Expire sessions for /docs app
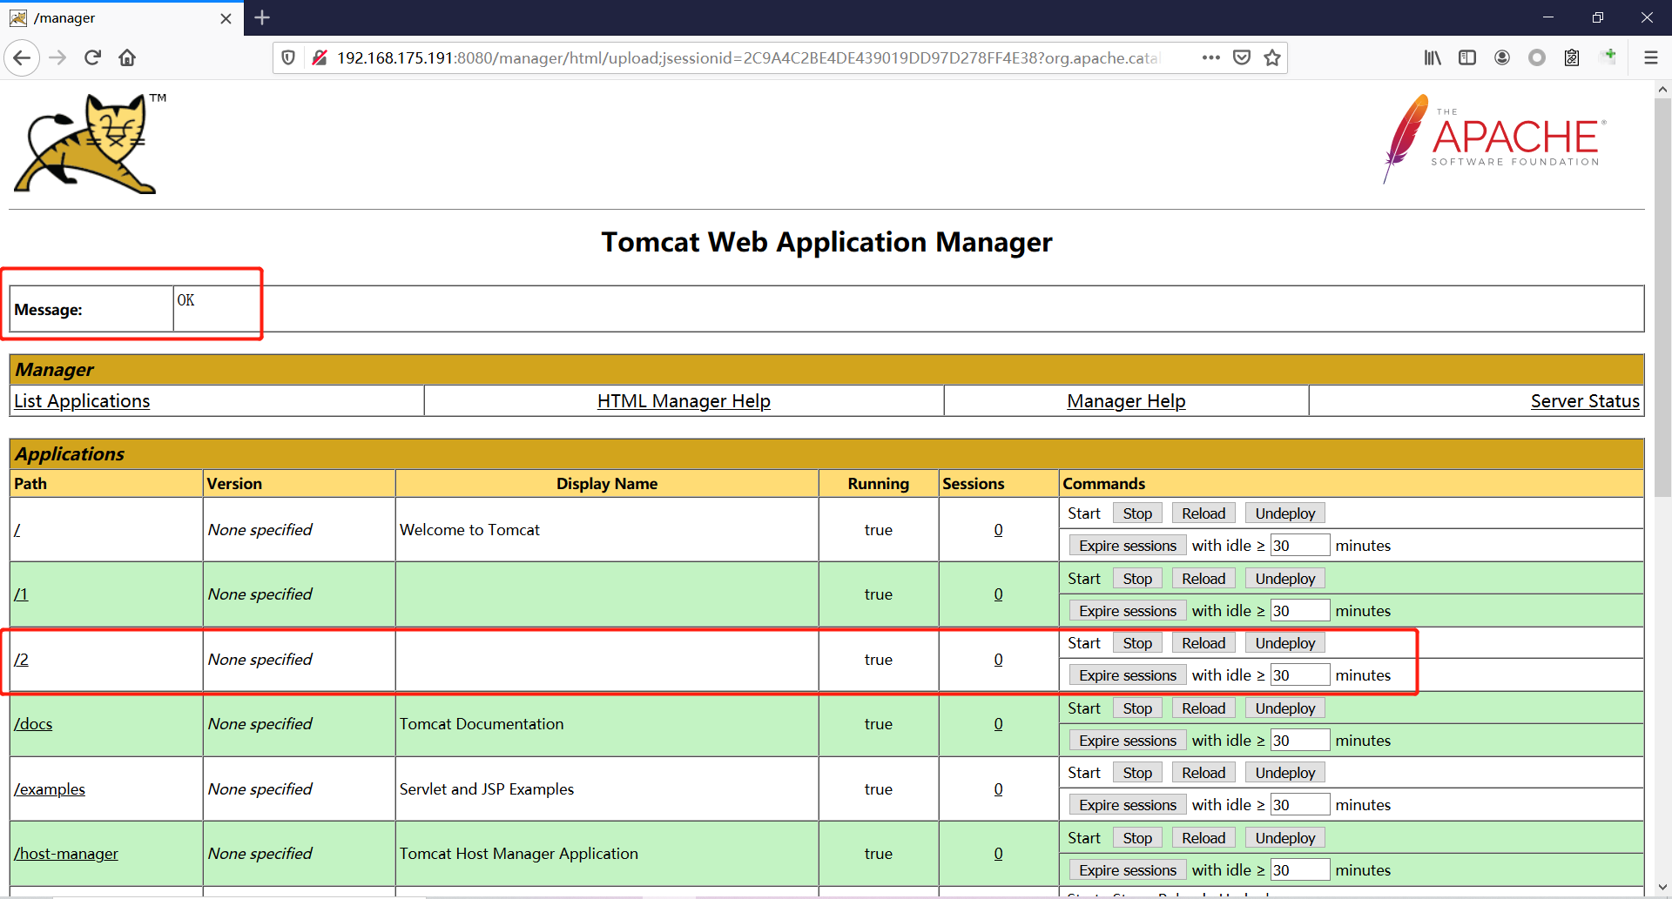Image resolution: width=1672 pixels, height=899 pixels. click(x=1128, y=741)
